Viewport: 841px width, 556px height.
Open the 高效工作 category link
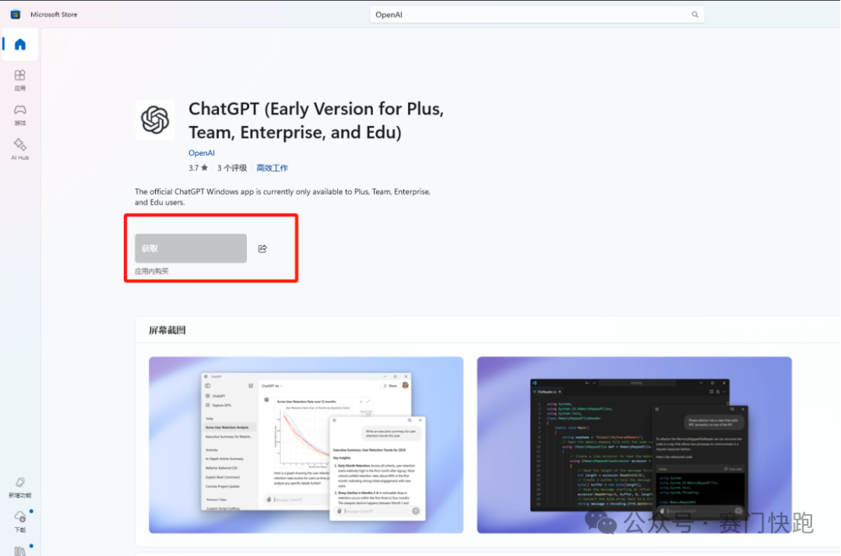click(x=272, y=168)
